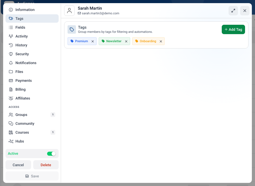Screen dimensions: 255x186
Task: Click Sarah Martin's avatar icon
Action: pos(69,11)
